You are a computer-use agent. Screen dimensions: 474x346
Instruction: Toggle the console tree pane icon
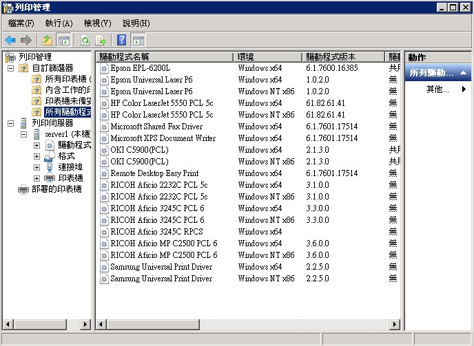64,40
